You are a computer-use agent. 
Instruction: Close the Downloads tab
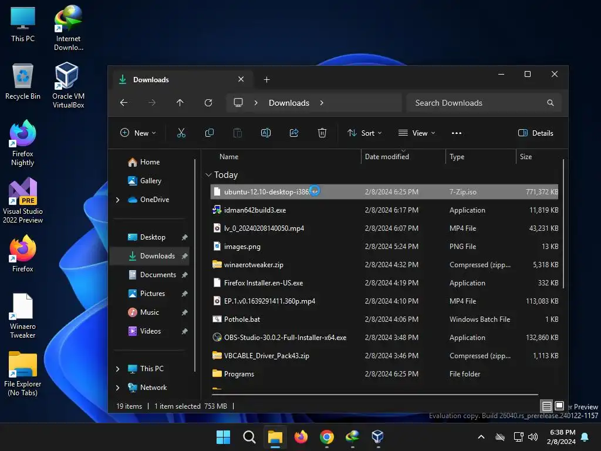tap(241, 79)
